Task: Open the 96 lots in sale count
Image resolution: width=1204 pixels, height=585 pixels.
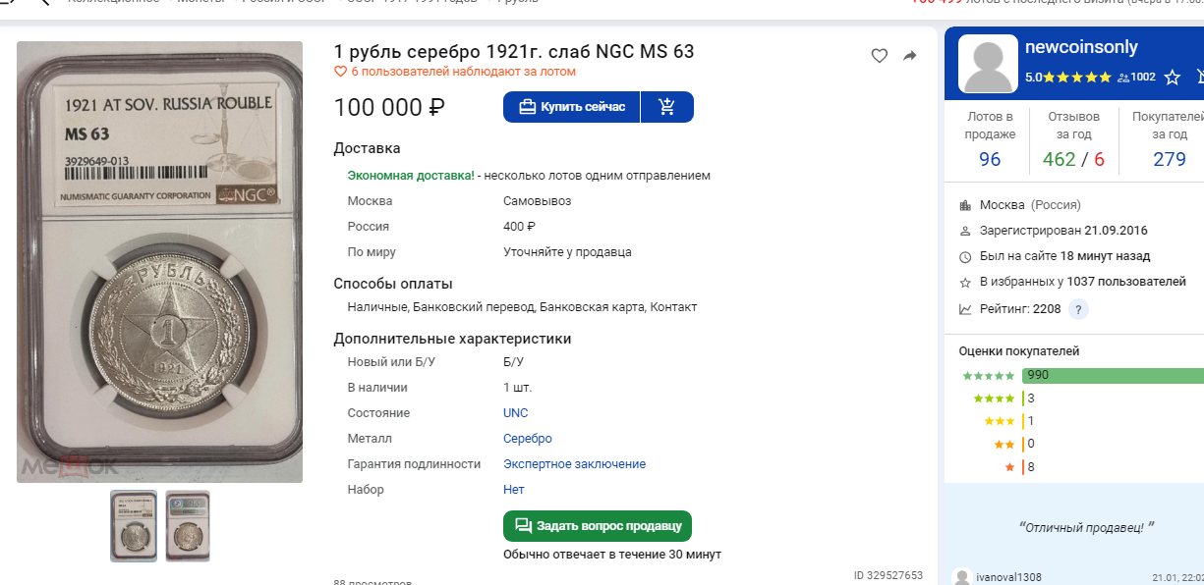Action: (990, 159)
